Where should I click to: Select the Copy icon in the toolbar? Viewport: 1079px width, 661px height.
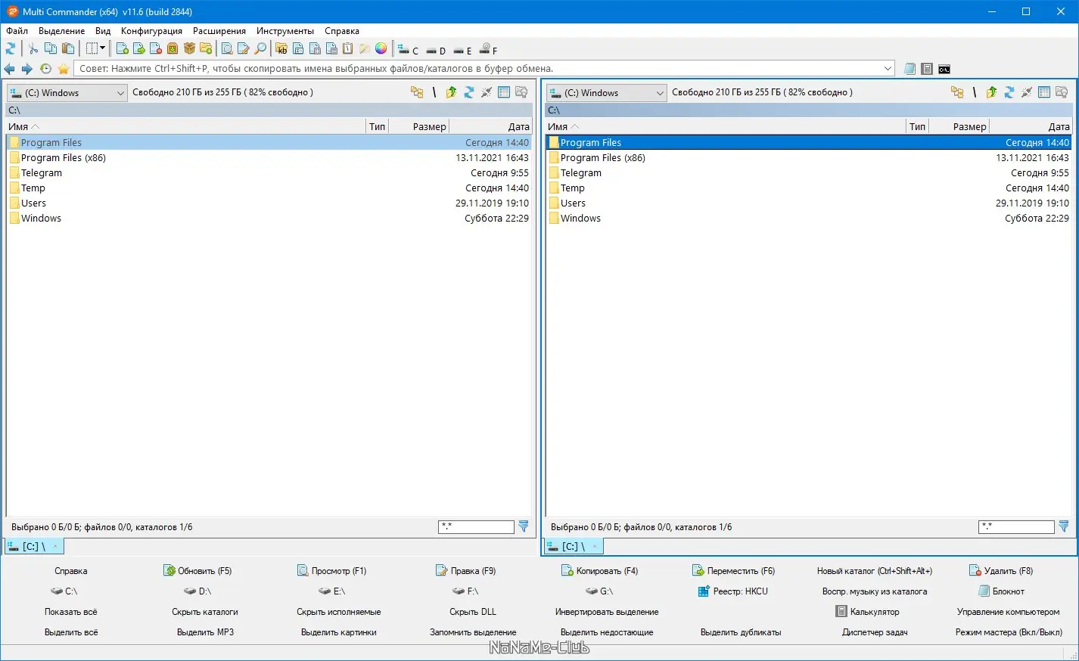tap(48, 48)
